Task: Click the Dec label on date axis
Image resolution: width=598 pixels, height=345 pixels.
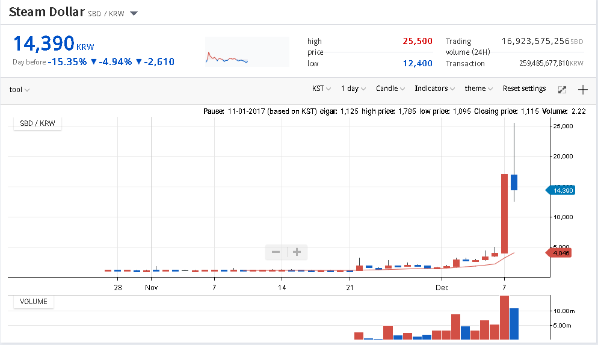Action: [x=442, y=288]
